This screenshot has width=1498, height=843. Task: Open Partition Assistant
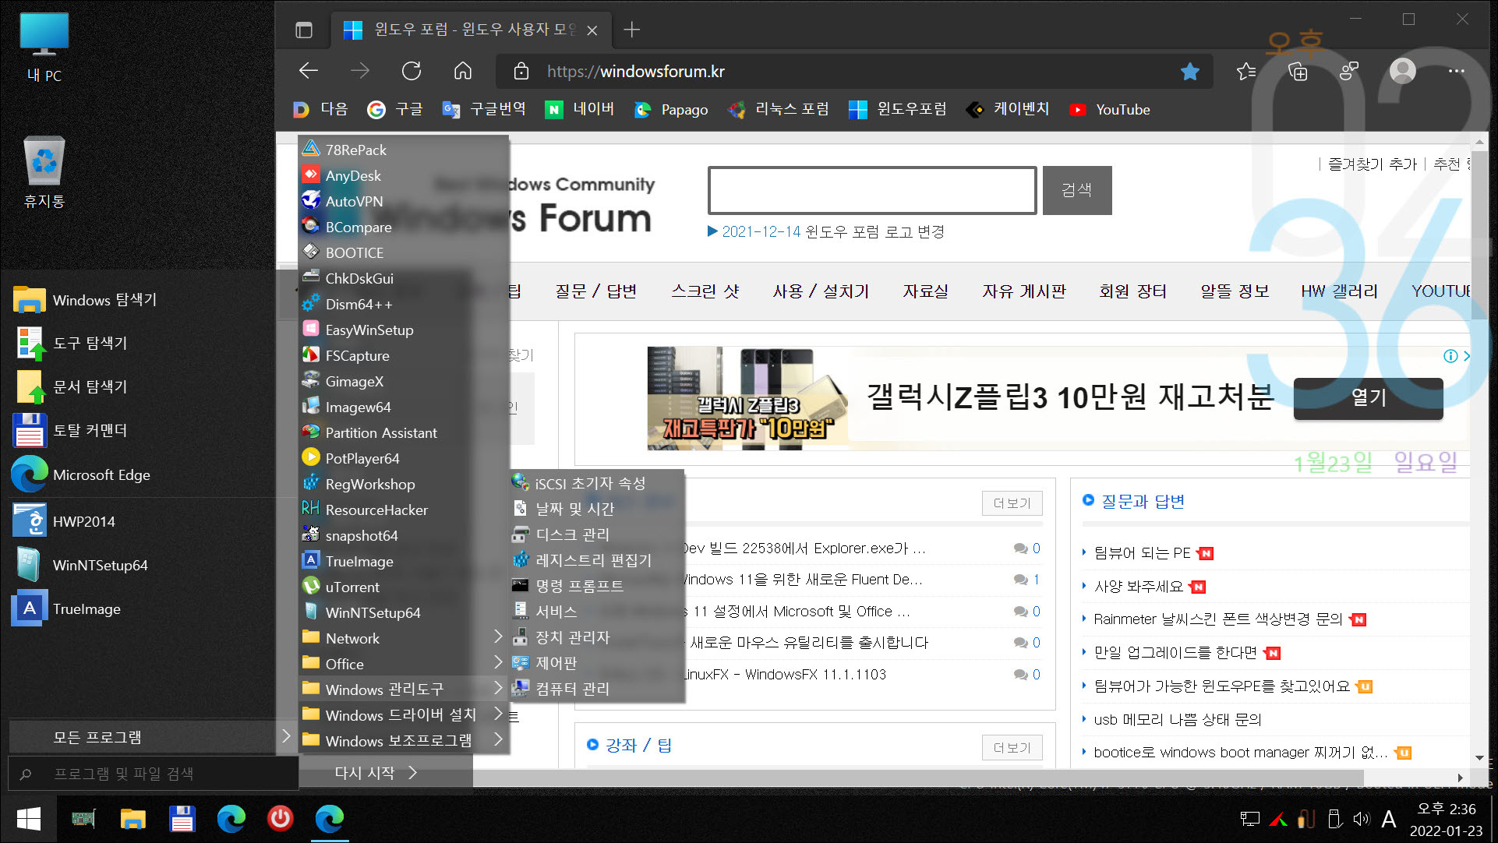click(x=403, y=432)
